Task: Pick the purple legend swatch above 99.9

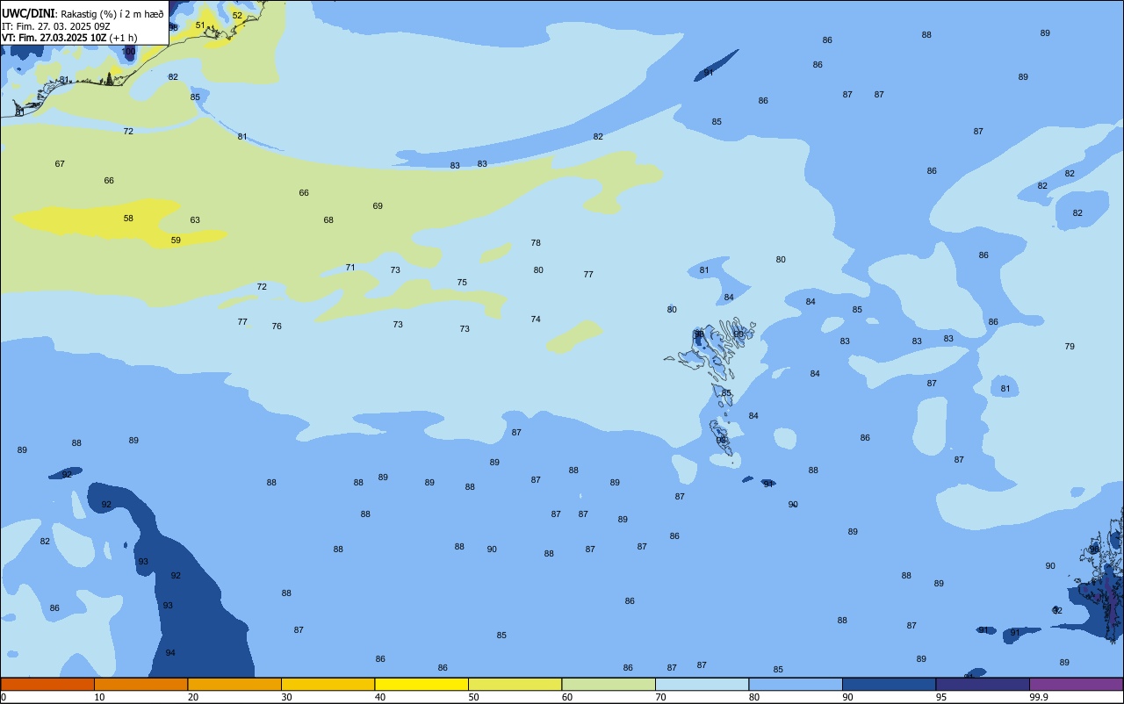Action: click(1076, 684)
